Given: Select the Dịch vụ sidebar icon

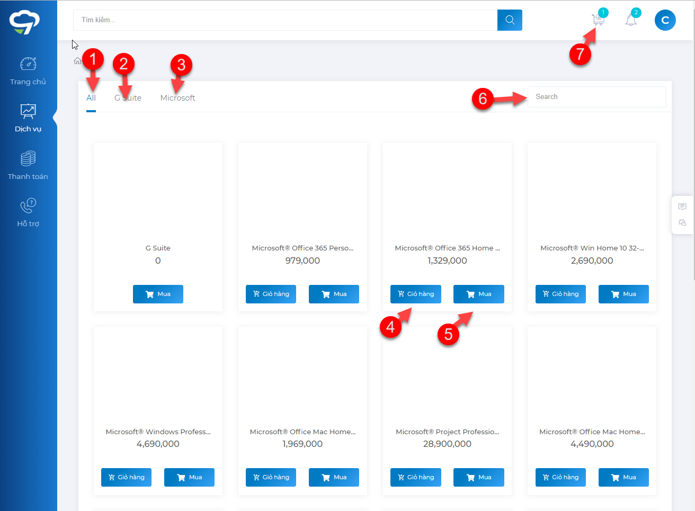Looking at the screenshot, I should [x=28, y=111].
